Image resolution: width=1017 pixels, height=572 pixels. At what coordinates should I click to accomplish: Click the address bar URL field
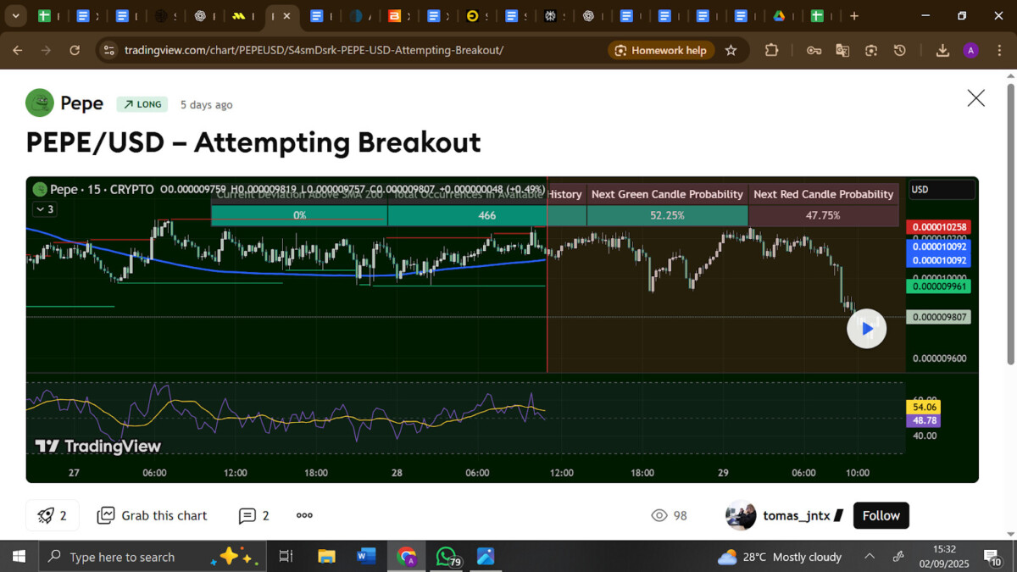(339, 50)
